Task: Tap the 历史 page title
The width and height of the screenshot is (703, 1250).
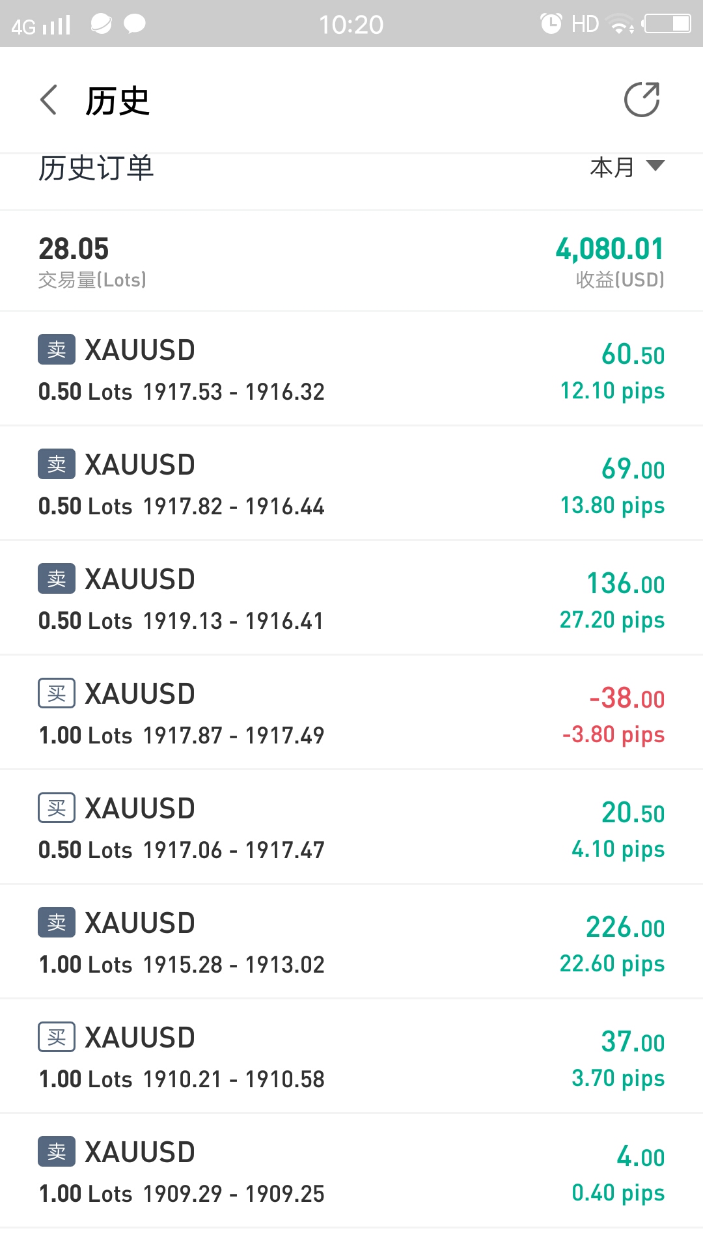Action: tap(118, 101)
